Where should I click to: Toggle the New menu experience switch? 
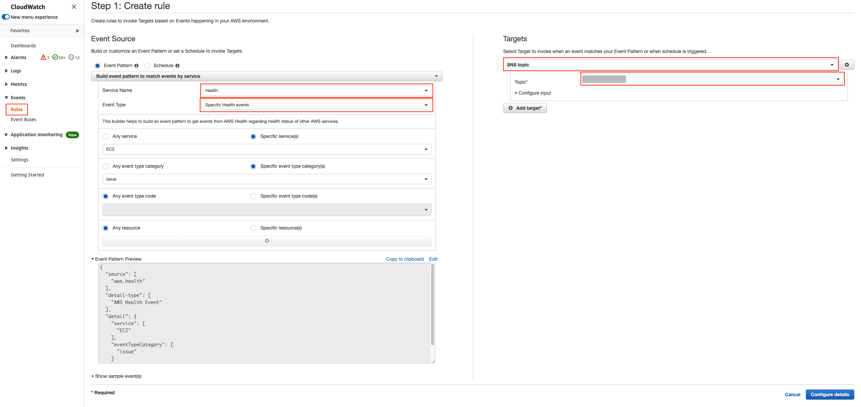coord(6,17)
